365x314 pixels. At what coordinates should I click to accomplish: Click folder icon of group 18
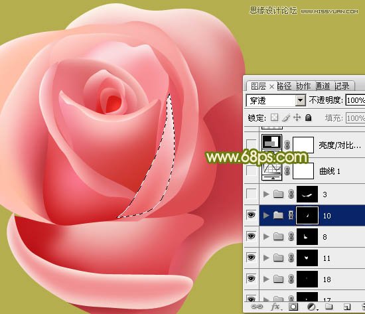pos(278,279)
